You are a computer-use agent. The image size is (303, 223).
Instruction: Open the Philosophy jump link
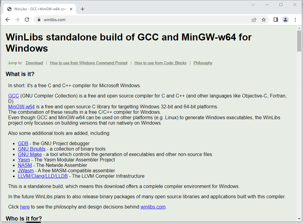point(203,63)
